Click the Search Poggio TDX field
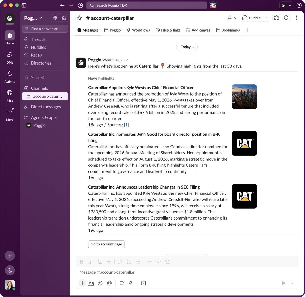This screenshot has width=305, height=297. (146, 5)
